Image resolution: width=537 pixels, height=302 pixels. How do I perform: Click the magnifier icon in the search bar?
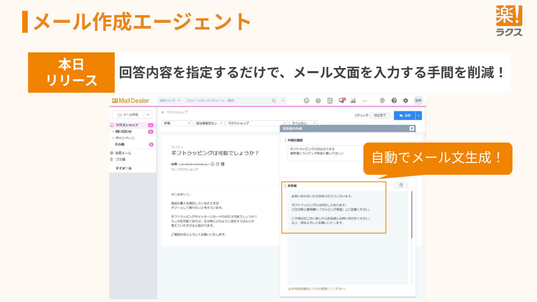pos(273,101)
